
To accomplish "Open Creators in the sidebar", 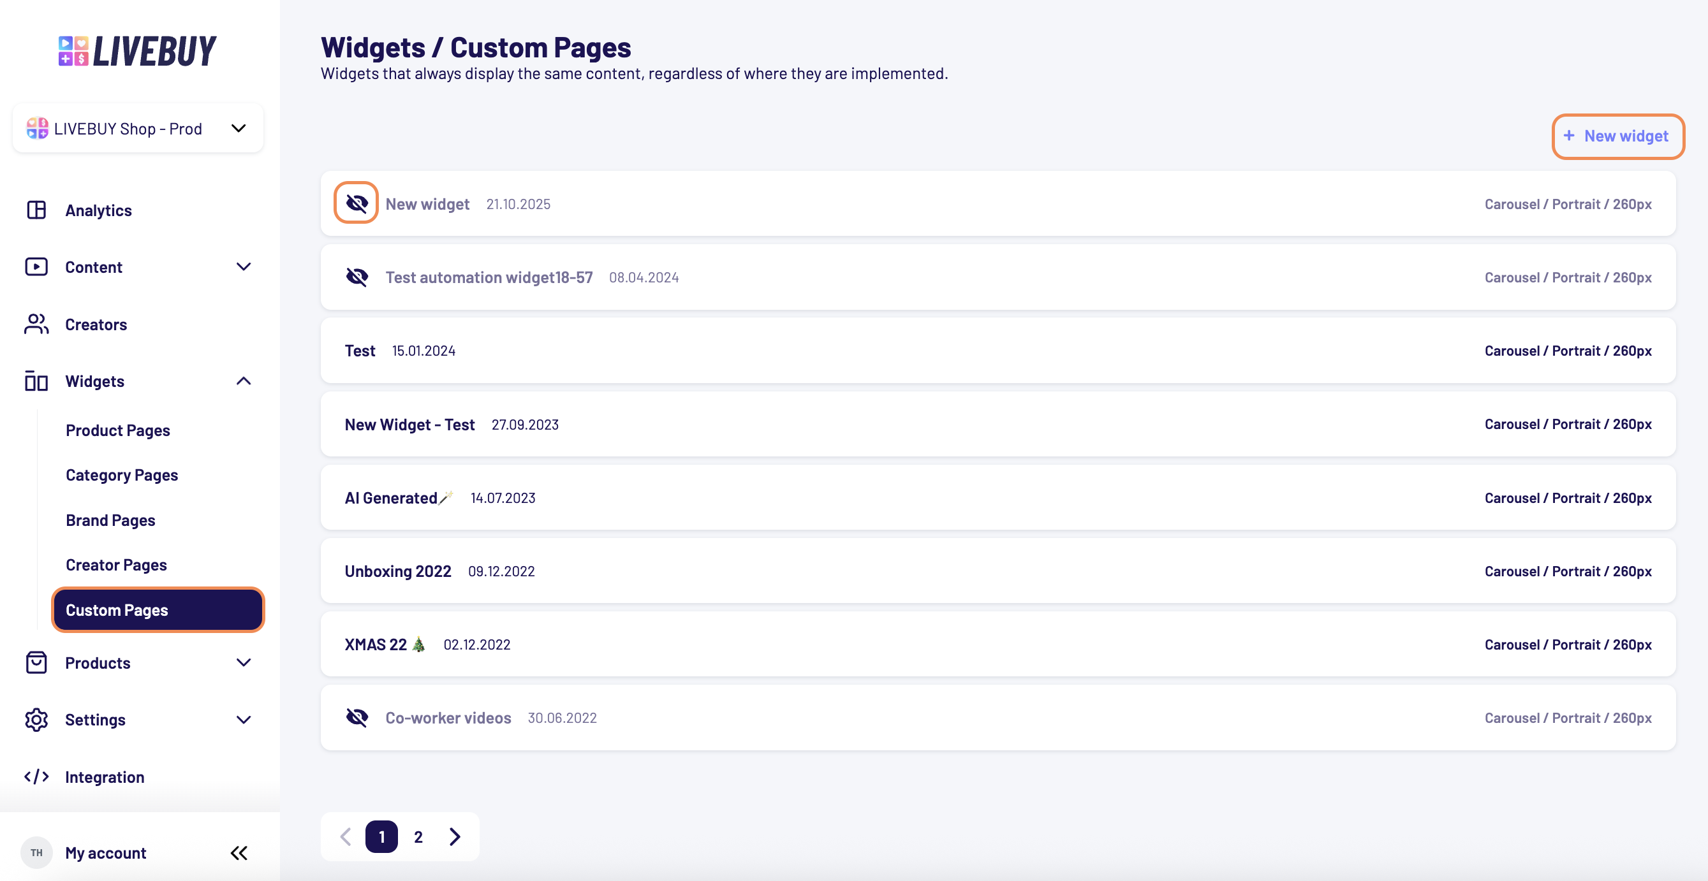I will coord(96,324).
